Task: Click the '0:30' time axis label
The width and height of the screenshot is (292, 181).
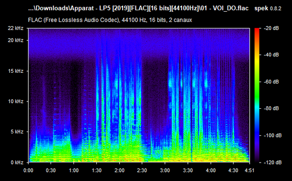Action: (x=51, y=170)
